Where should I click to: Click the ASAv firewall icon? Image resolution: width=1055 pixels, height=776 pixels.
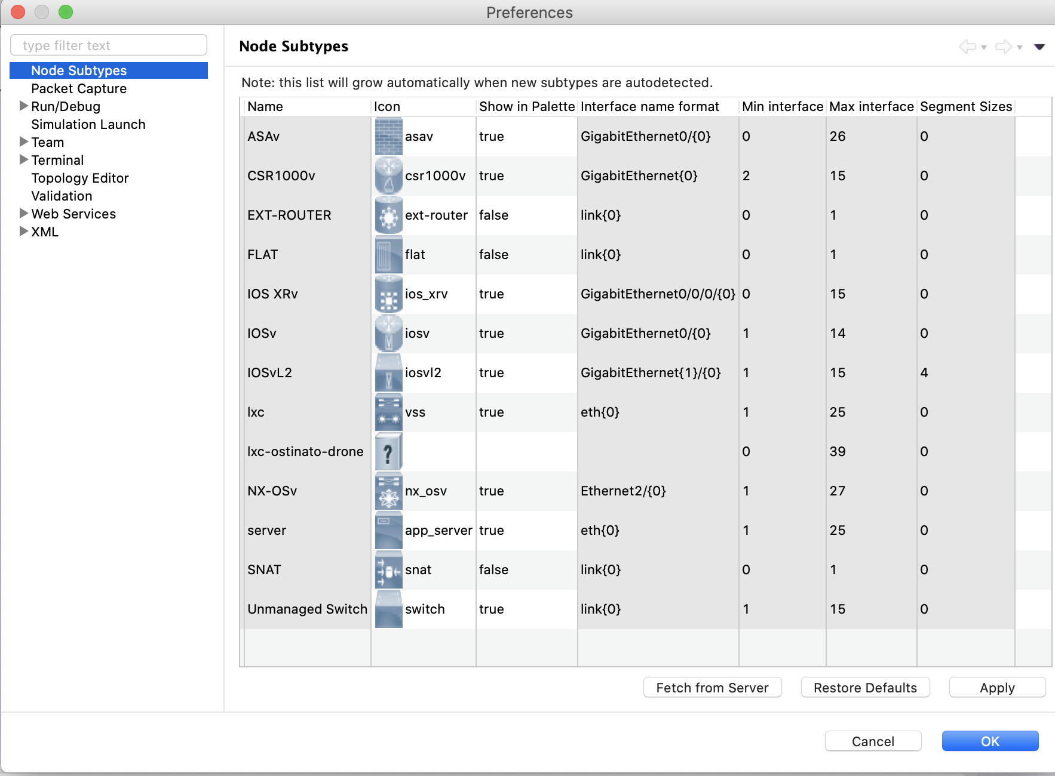(388, 137)
